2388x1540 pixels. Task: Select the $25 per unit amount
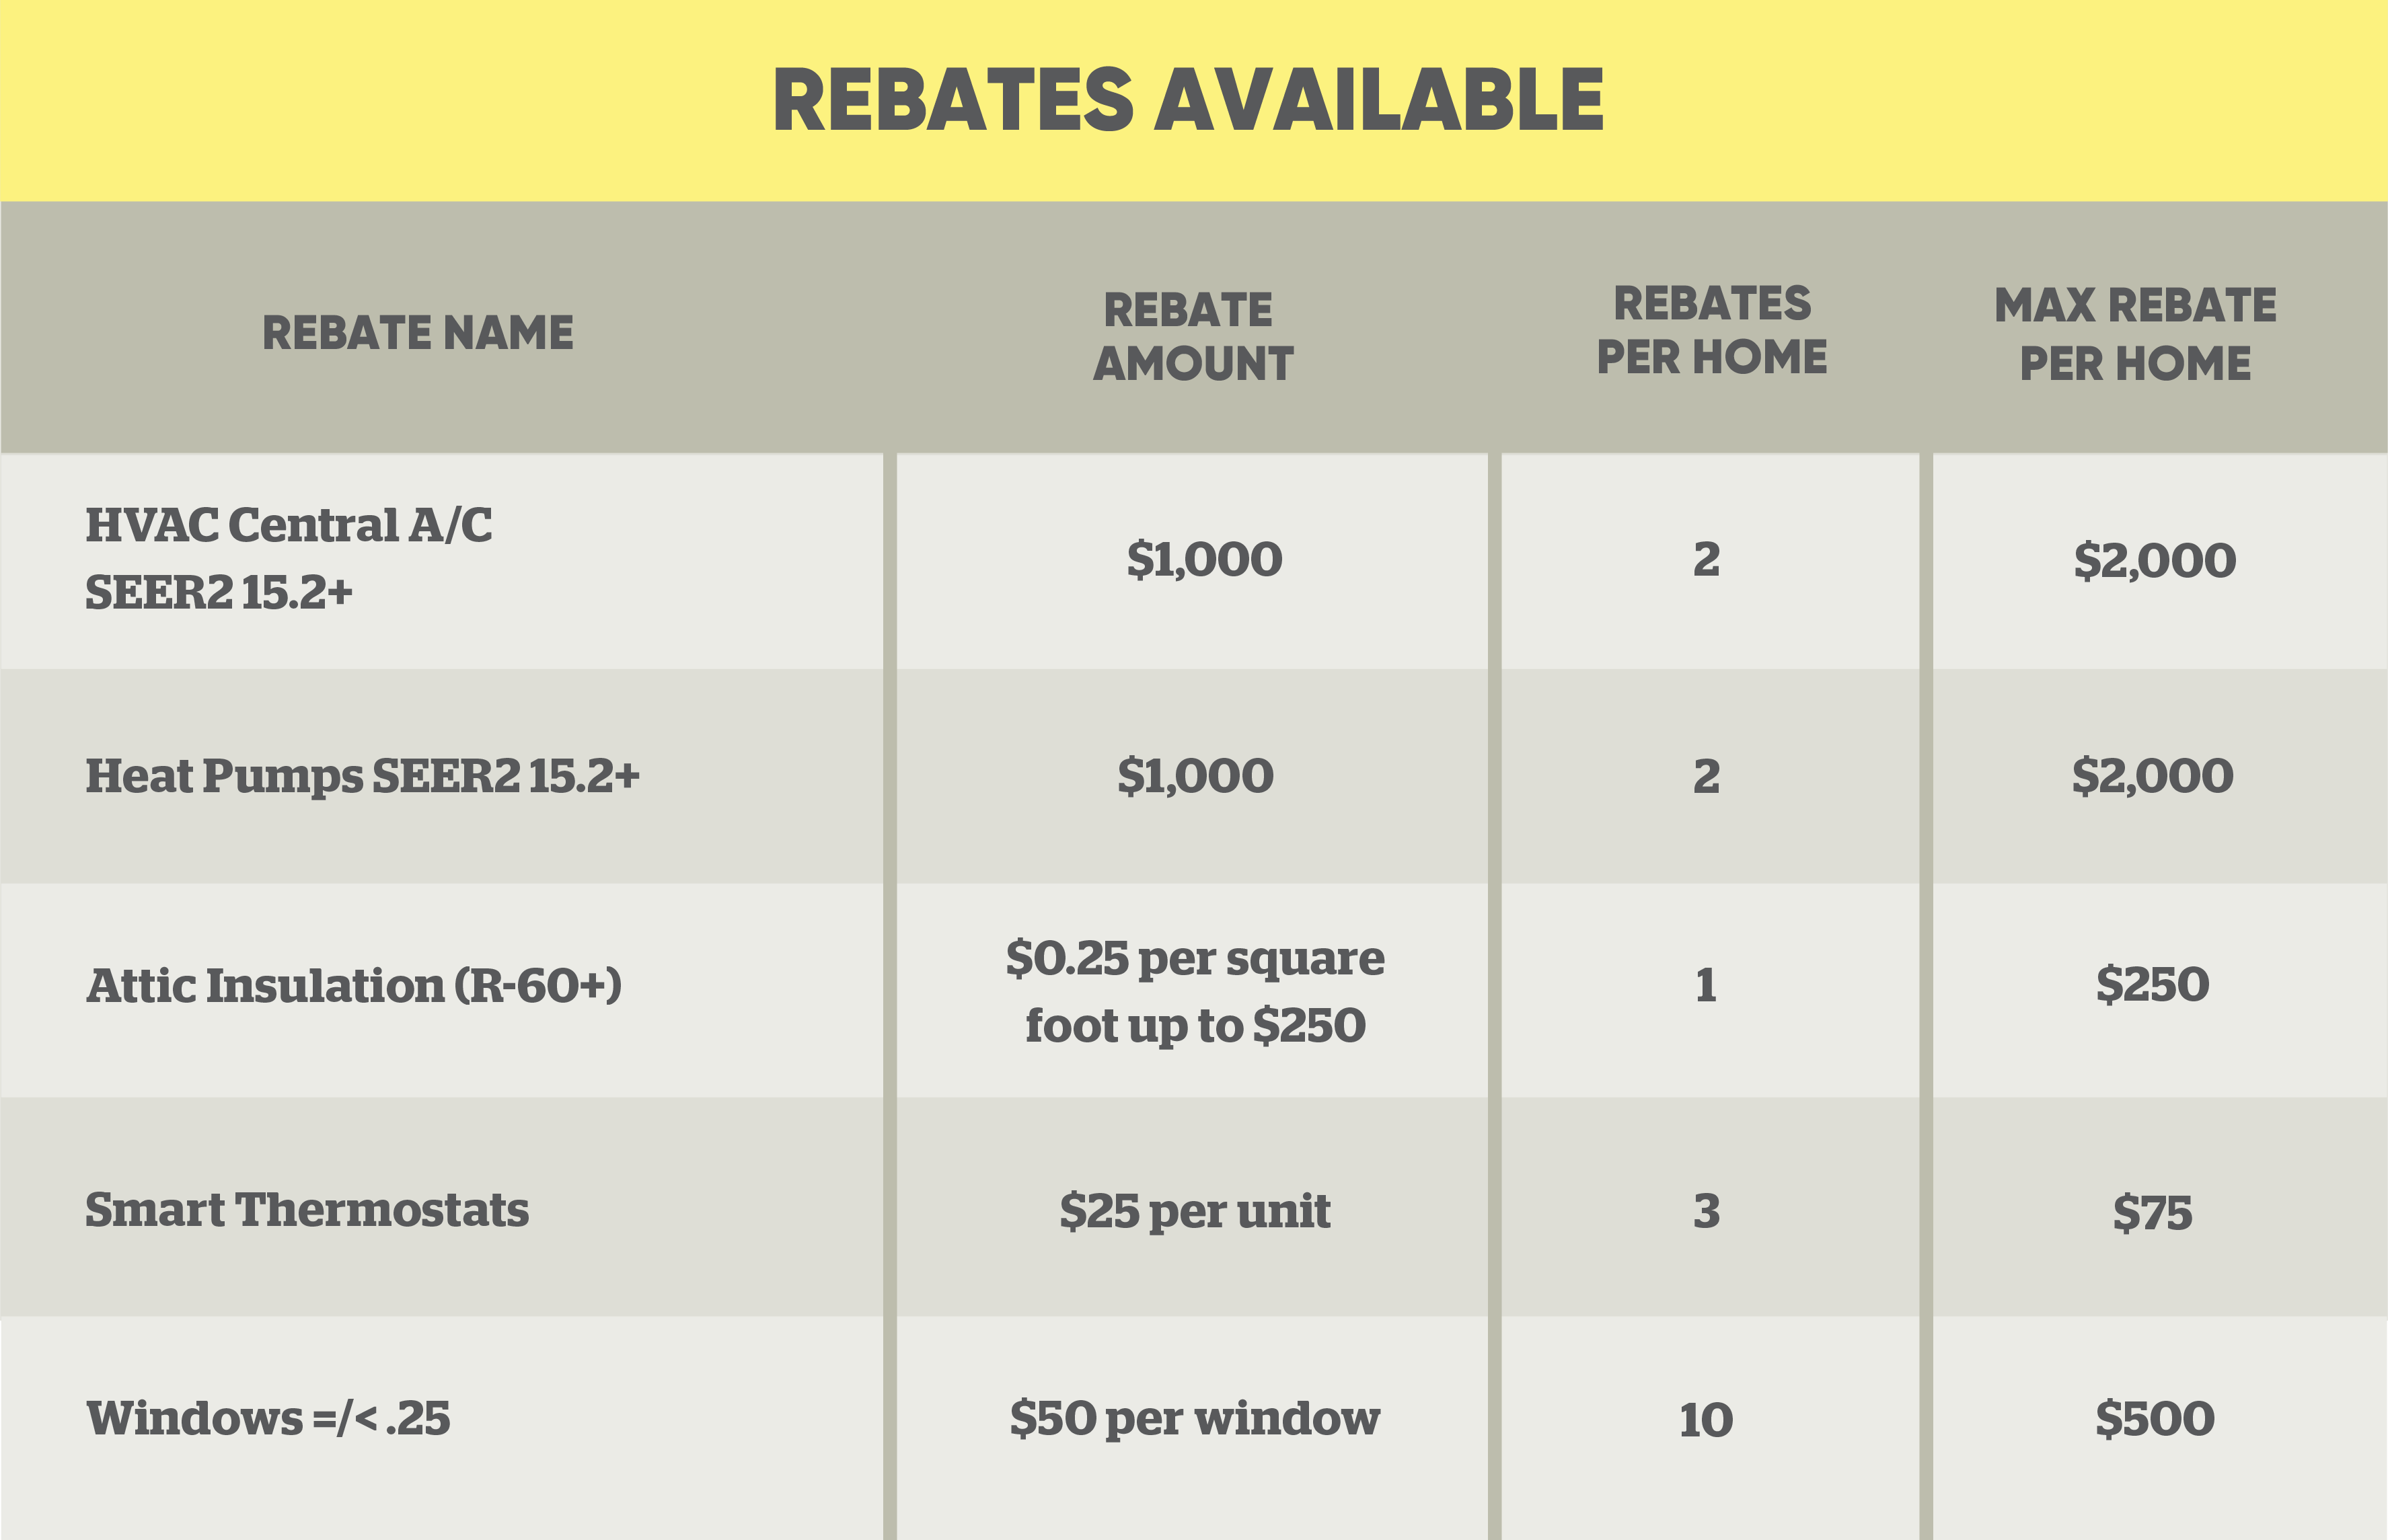pyautogui.click(x=1195, y=1211)
